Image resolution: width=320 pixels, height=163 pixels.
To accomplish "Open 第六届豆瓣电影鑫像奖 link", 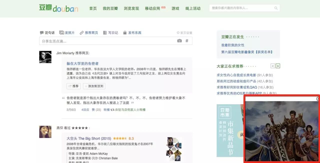I will 247,52.
